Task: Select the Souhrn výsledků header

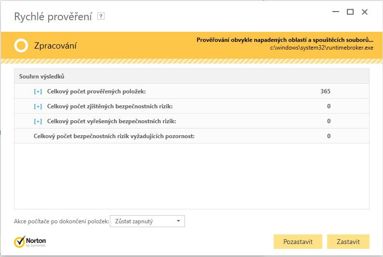Action: point(192,76)
